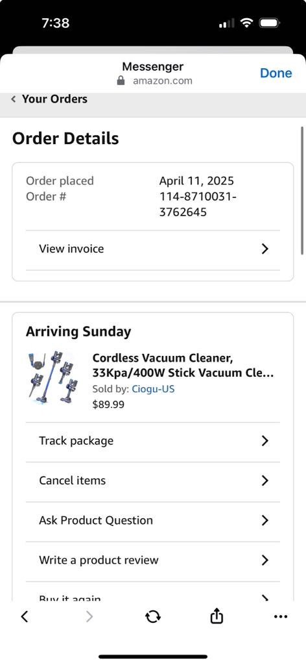
Task: Tap the battery status icon
Action: coord(269,23)
